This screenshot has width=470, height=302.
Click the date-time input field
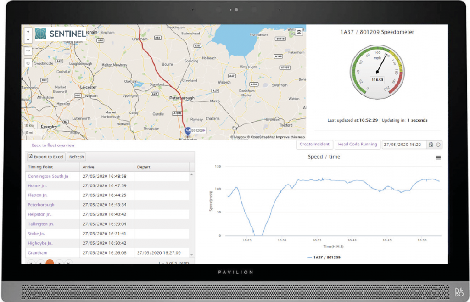coord(404,145)
